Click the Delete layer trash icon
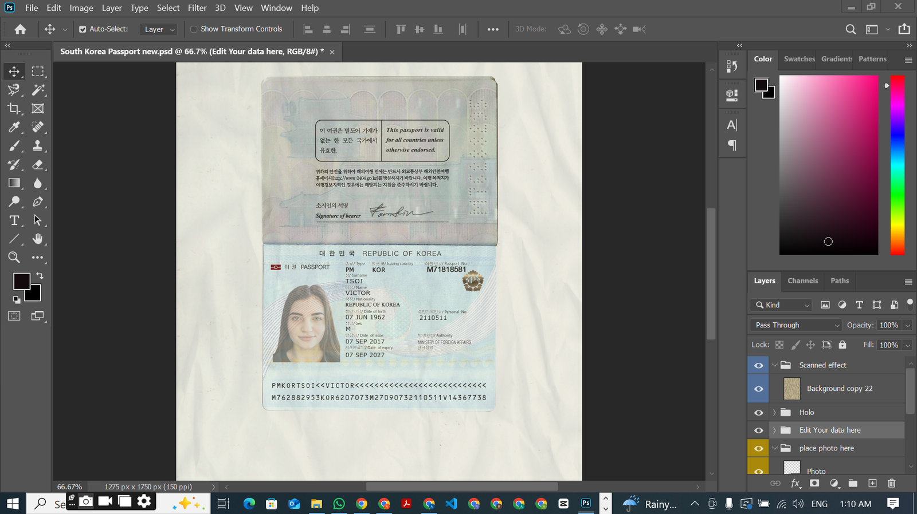The image size is (917, 514). 892,484
